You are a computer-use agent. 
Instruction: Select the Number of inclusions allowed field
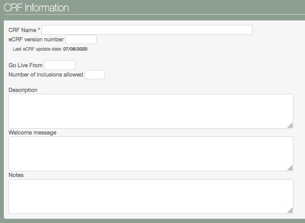click(94, 75)
